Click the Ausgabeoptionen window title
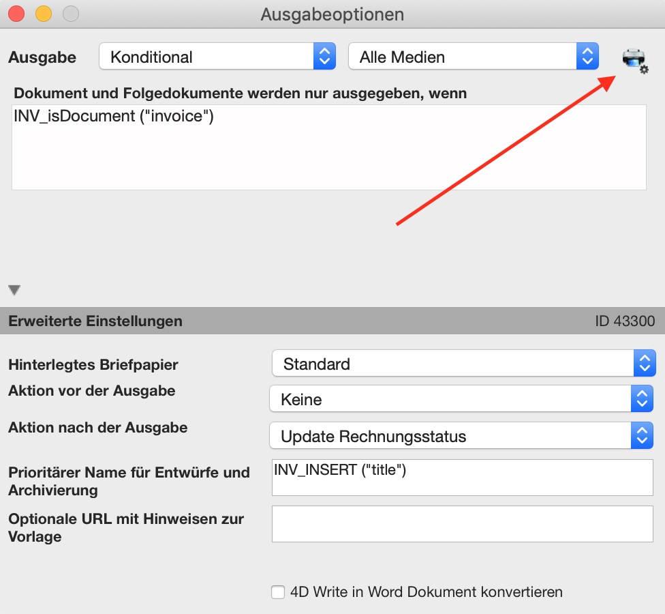The height and width of the screenshot is (614, 665). [332, 14]
